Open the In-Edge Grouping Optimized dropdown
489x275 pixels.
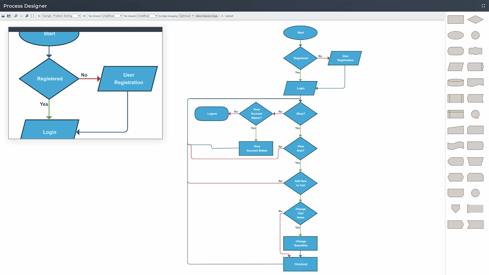click(x=186, y=16)
